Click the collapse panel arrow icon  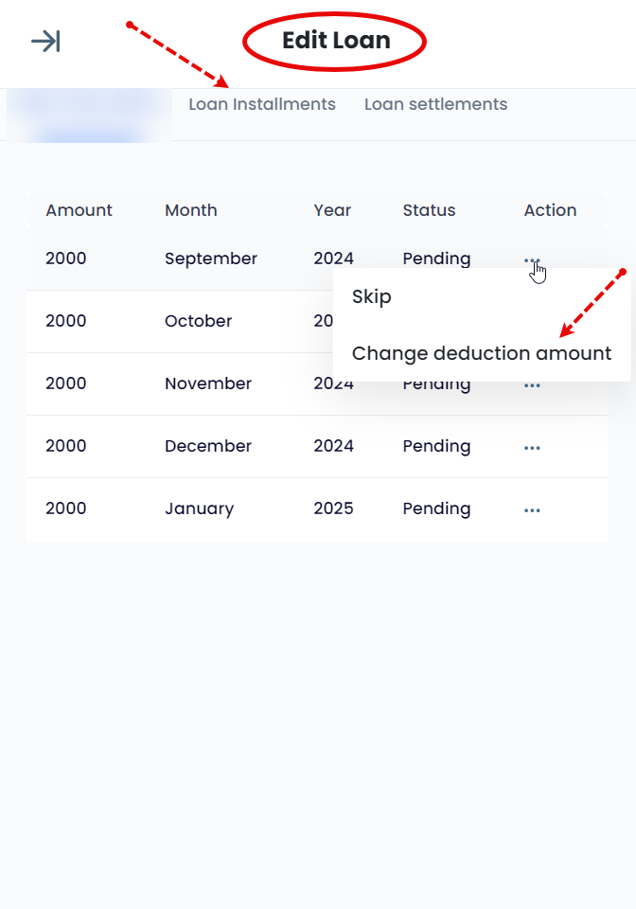pyautogui.click(x=45, y=41)
